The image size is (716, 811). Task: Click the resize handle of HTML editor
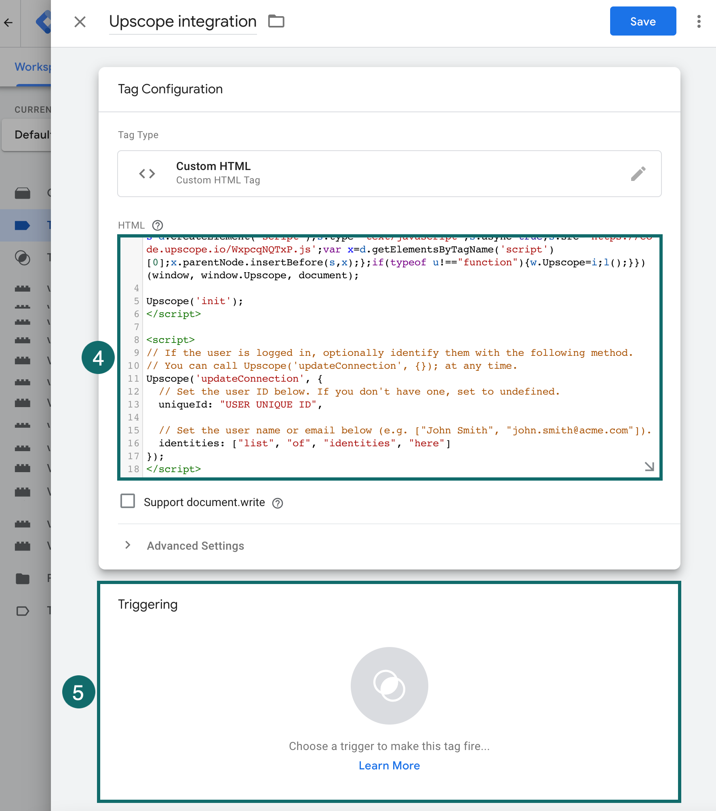tap(649, 466)
